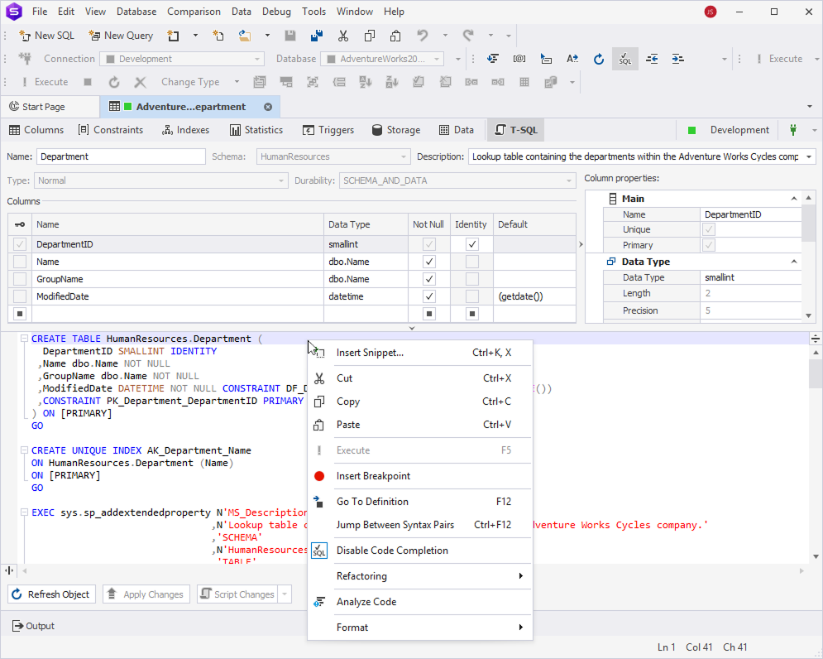The width and height of the screenshot is (823, 659).
Task: Click the SQL editor vertical scrollbar thumb
Action: (816, 373)
